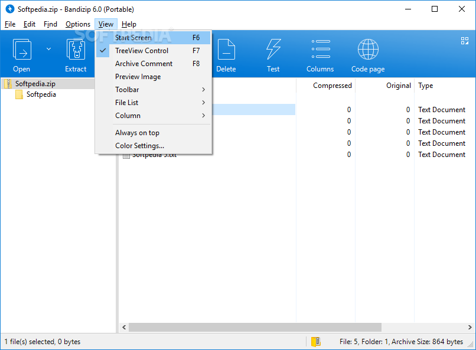Click the Softpedia folder icon in tree
This screenshot has width=476, height=350.
coord(19,94)
